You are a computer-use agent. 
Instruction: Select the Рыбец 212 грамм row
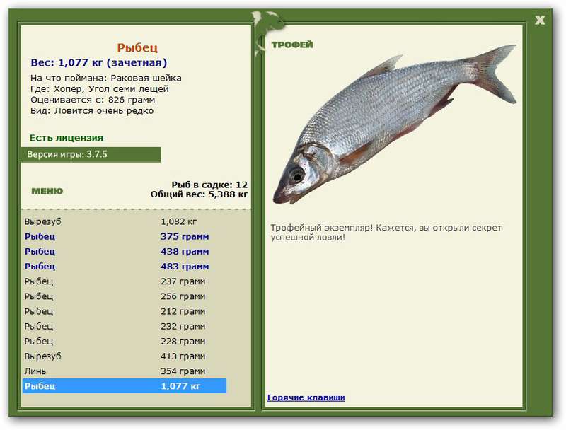(x=125, y=311)
